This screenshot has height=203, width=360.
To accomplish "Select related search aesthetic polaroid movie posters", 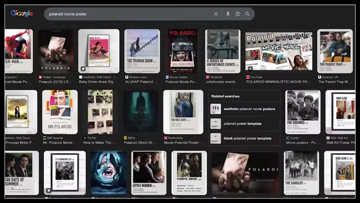I will pos(244,109).
